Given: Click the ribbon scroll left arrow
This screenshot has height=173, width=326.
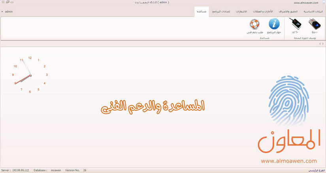Looking at the screenshot, I should pyautogui.click(x=320, y=44).
